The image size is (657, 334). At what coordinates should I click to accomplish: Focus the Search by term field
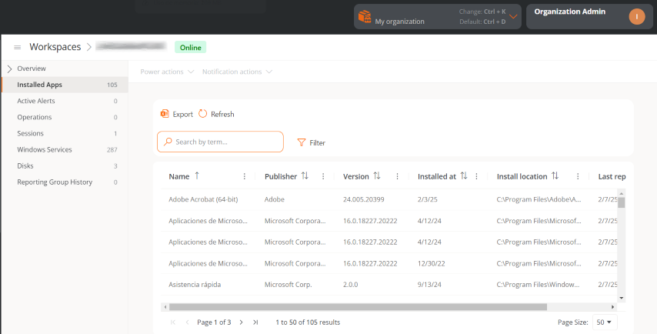pos(220,142)
